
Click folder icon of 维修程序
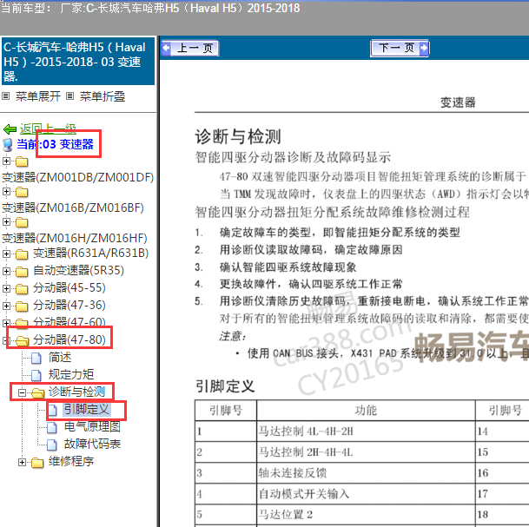point(37,463)
